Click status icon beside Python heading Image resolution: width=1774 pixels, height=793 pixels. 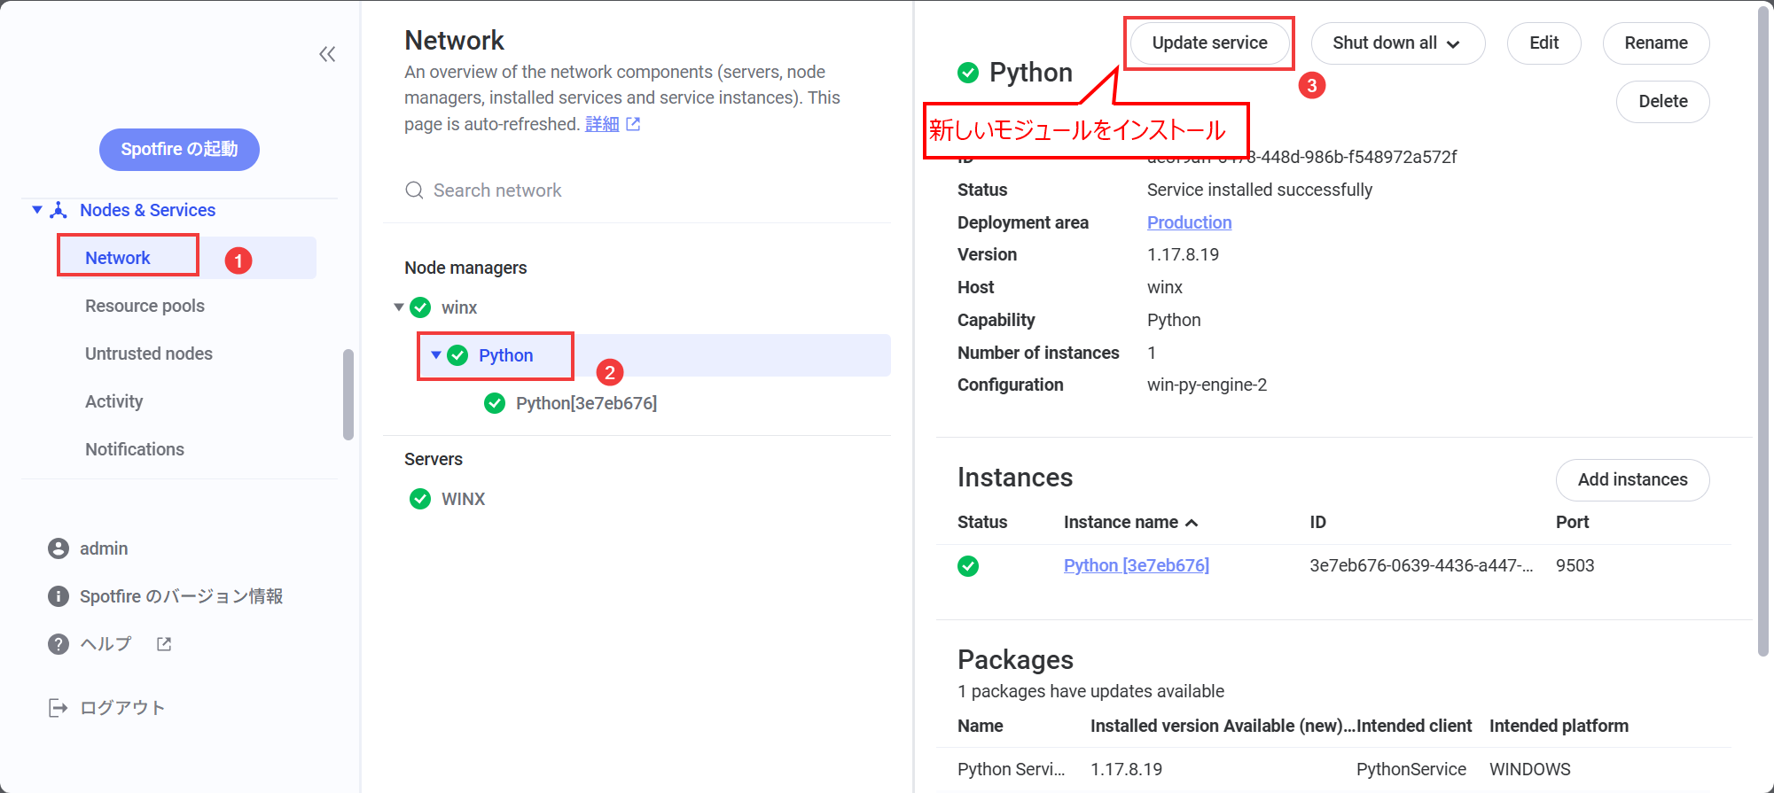pos(968,73)
